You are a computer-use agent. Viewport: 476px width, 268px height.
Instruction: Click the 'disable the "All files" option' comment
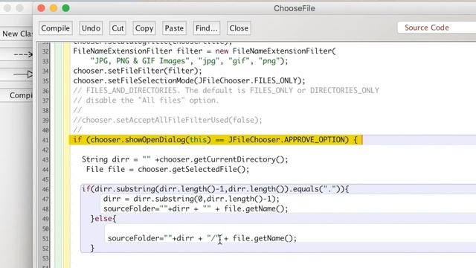point(146,100)
